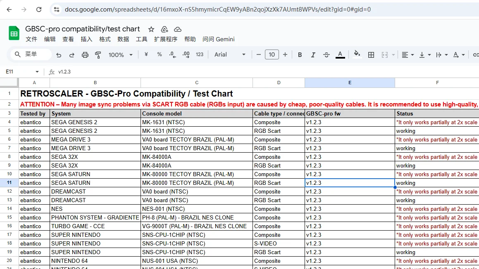The image size is (479, 269).
Task: Apply strikethrough formatting
Action: coord(326,55)
